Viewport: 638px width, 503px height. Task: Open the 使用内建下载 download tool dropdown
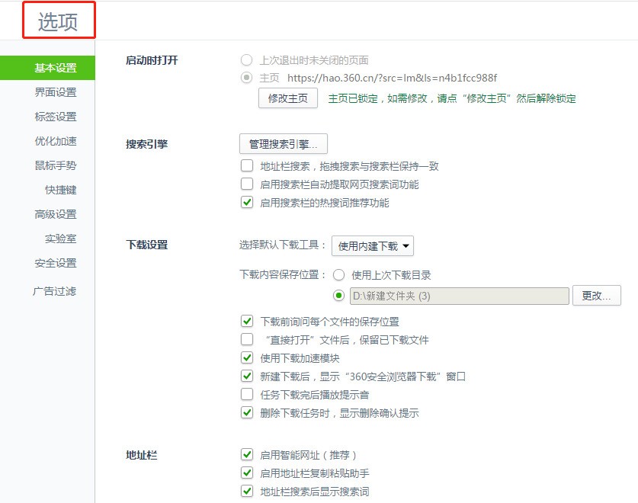(373, 245)
